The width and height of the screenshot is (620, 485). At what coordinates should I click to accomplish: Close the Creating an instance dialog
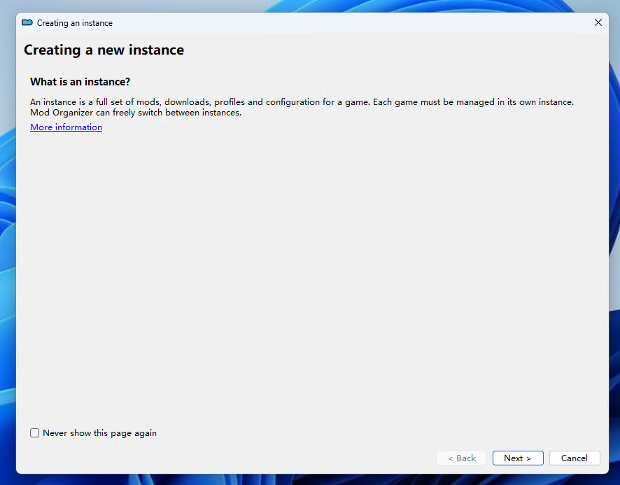tap(598, 22)
